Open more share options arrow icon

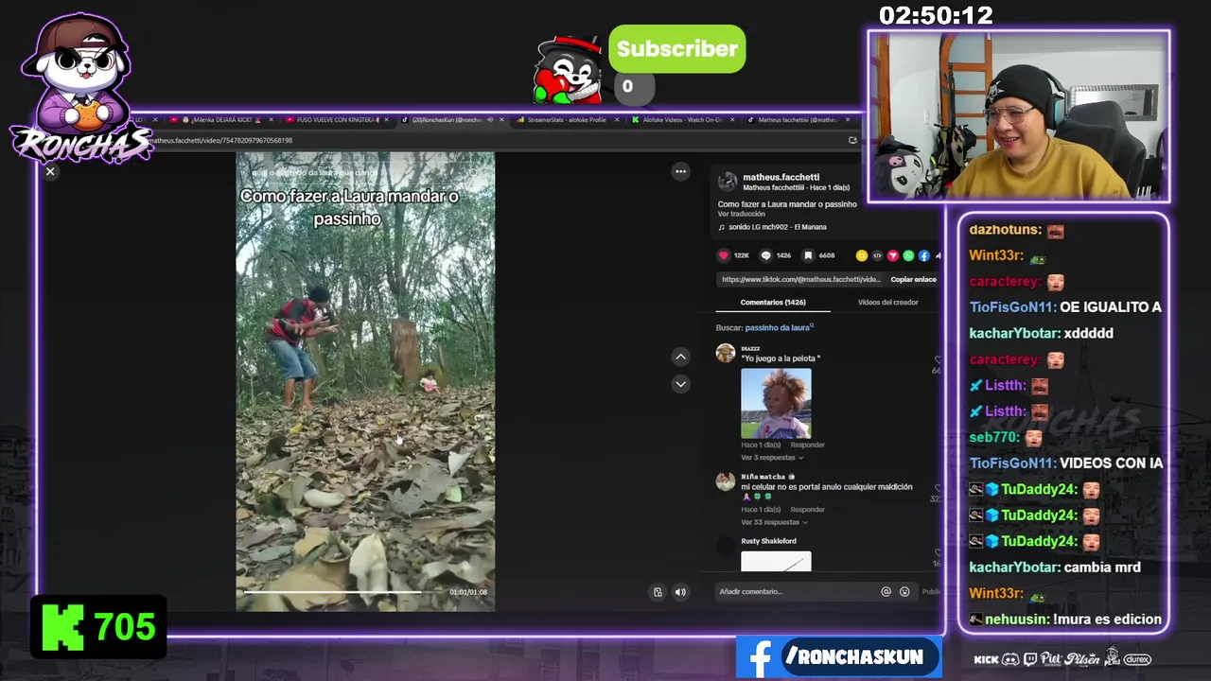pyautogui.click(x=938, y=255)
